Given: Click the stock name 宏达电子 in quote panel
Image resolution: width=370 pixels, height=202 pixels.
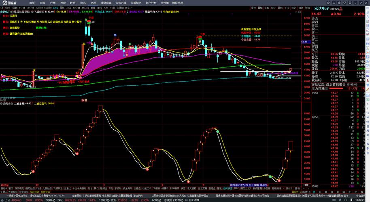Looking at the screenshot, I should tap(322, 8).
